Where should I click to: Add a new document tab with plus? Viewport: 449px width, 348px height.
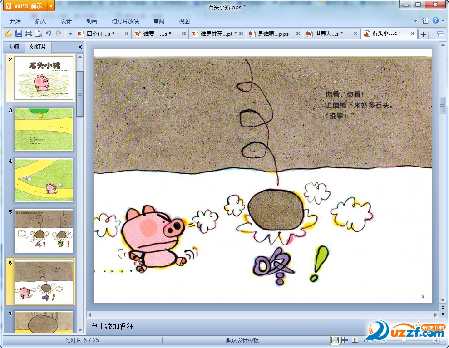pos(423,34)
